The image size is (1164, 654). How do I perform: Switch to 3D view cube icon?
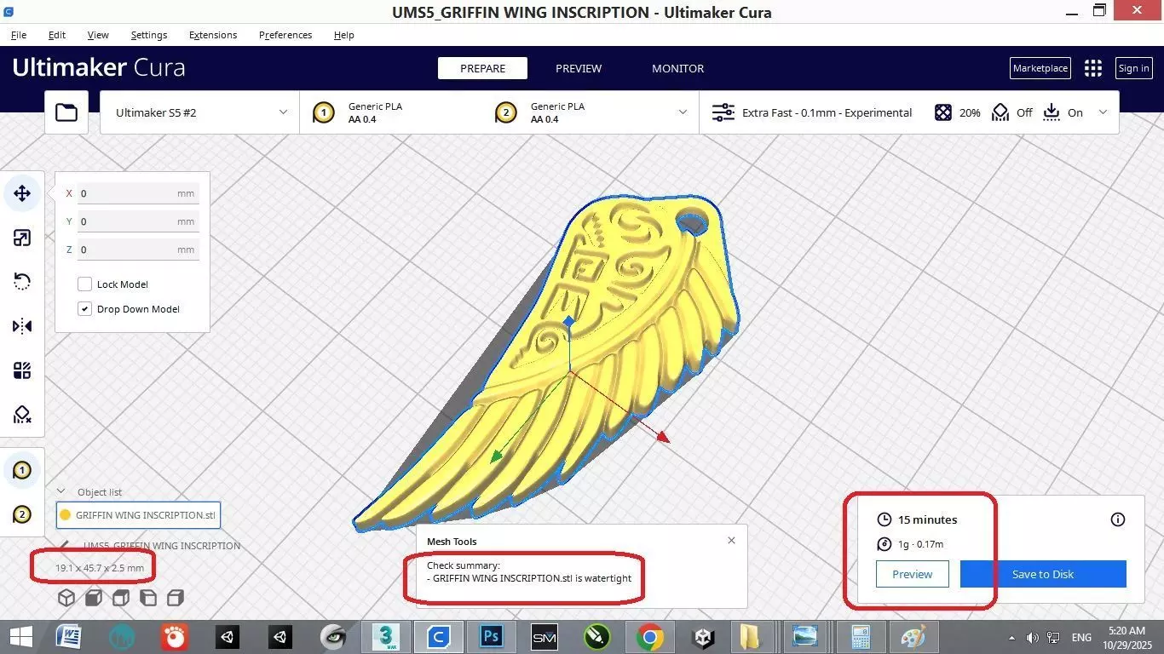[x=66, y=598]
